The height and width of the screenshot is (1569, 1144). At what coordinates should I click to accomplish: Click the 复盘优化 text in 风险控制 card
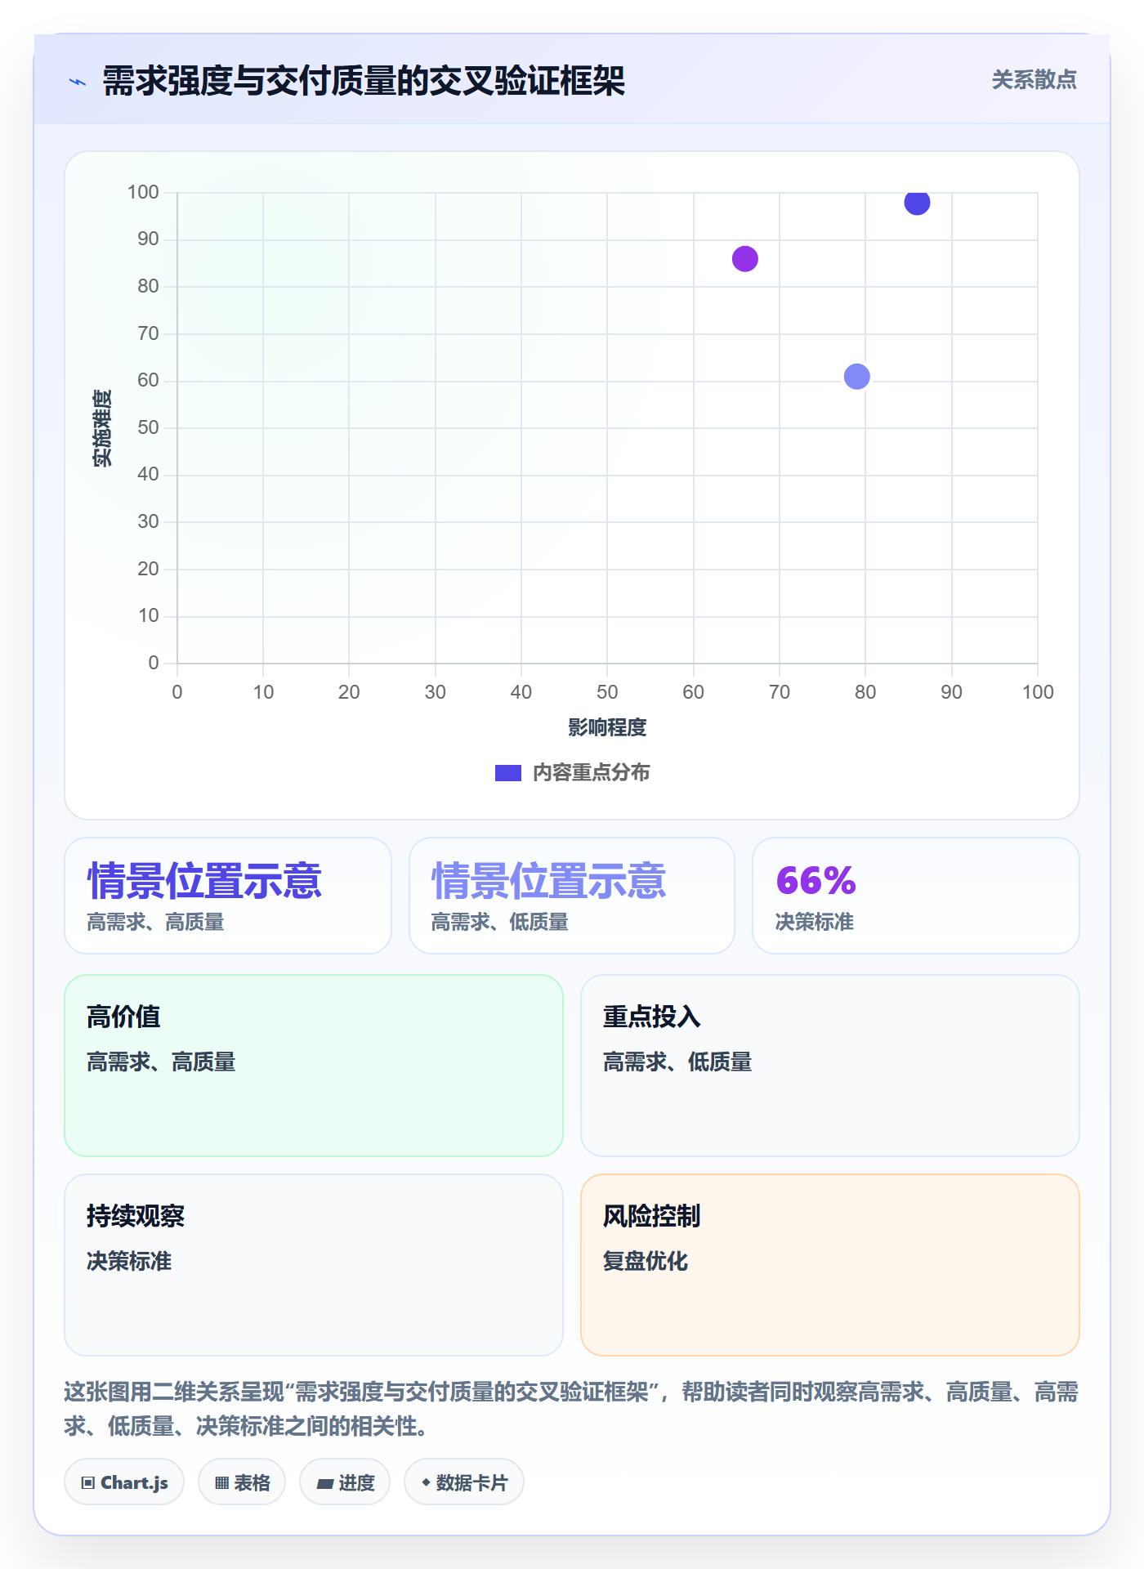[646, 1261]
